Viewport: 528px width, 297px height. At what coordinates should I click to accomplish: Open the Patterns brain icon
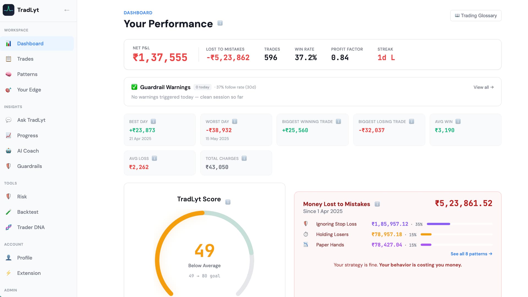[x=9, y=74]
